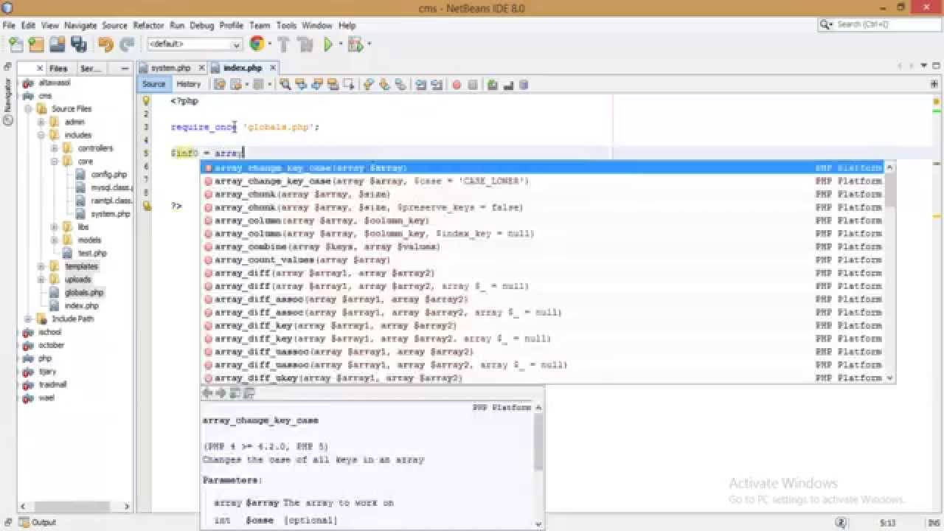The height and width of the screenshot is (531, 944).
Task: Toggle Rectangular Selection in editor toolbar
Action: click(x=348, y=85)
